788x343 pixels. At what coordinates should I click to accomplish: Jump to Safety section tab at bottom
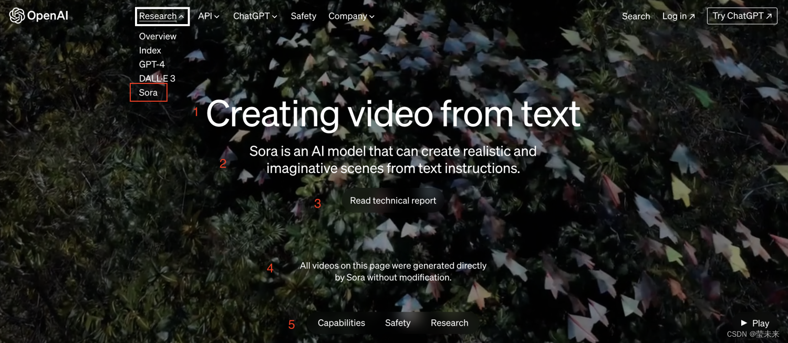[x=398, y=323]
